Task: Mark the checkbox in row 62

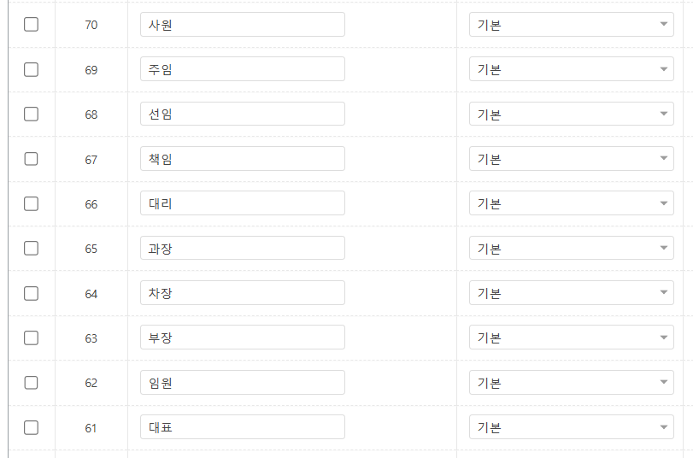Action: click(x=31, y=383)
